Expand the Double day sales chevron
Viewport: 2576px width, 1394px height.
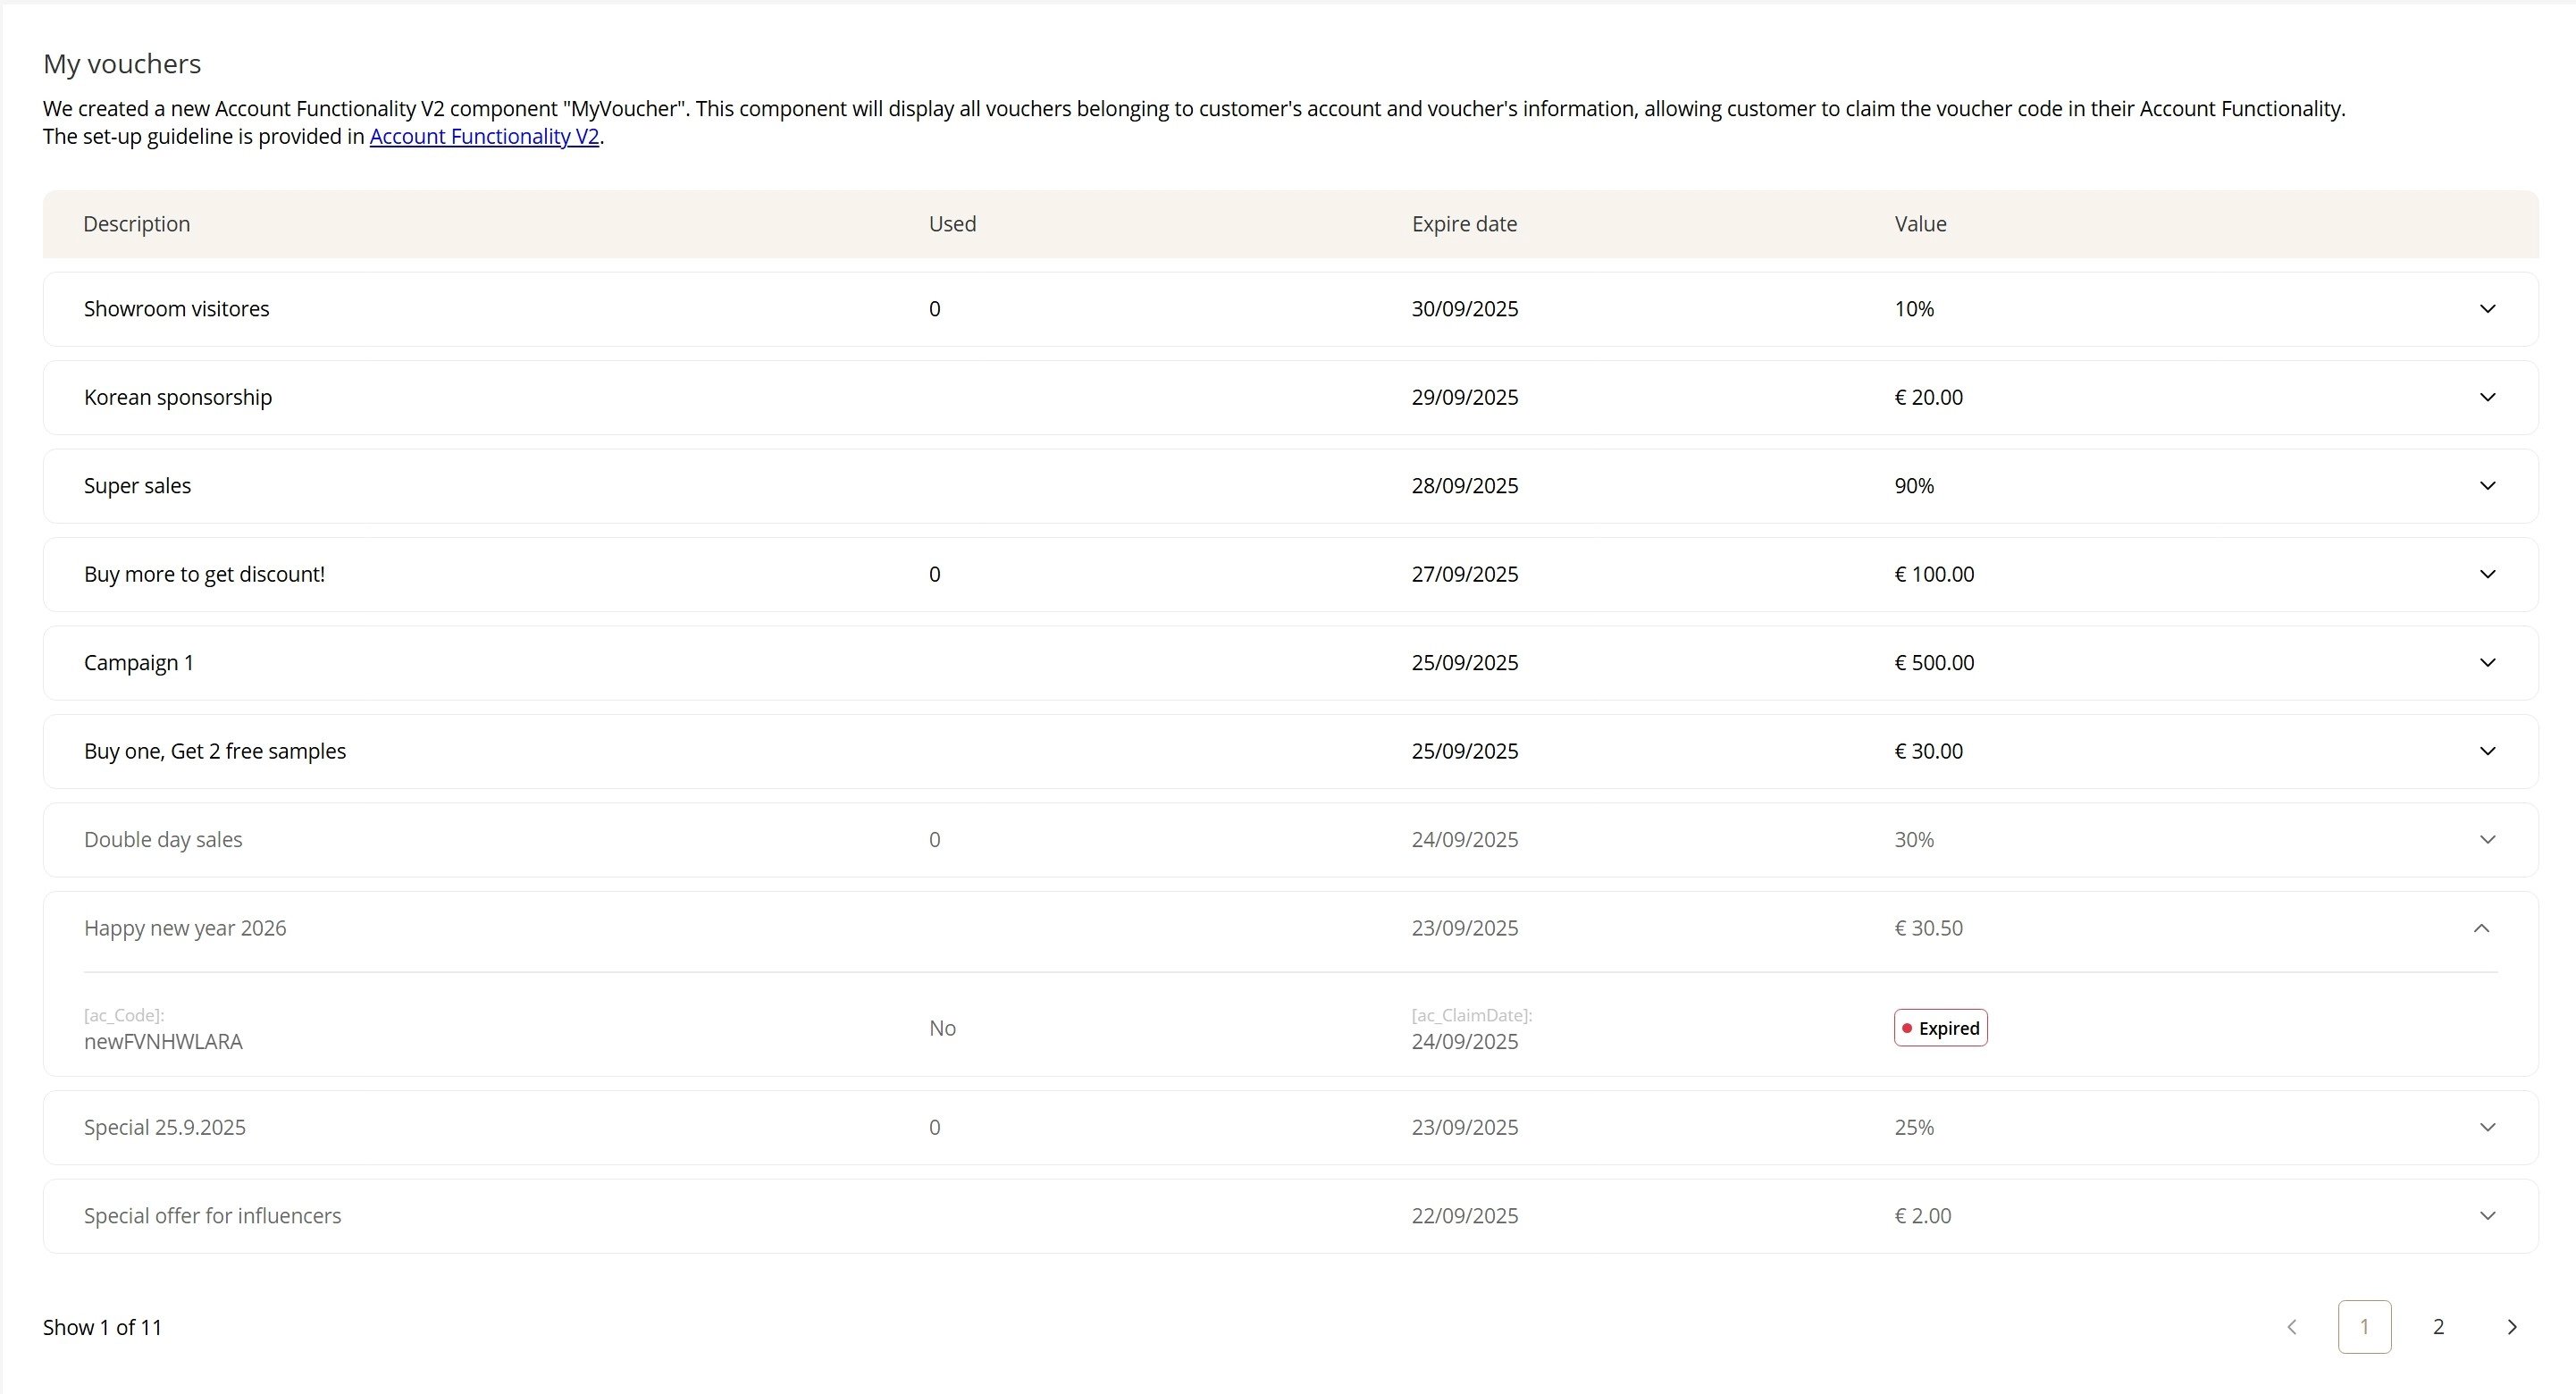click(2487, 840)
